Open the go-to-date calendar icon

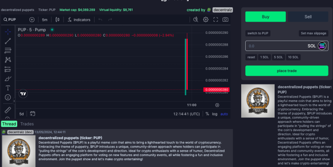pos(33,114)
